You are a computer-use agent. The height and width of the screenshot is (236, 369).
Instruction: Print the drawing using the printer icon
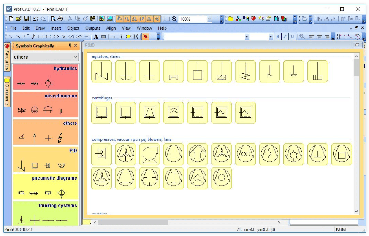pos(60,19)
